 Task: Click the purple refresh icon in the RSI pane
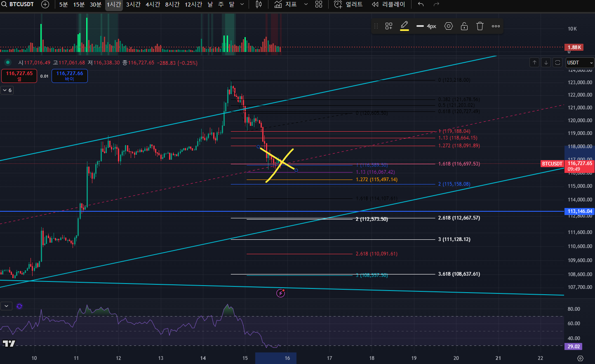pyautogui.click(x=19, y=306)
